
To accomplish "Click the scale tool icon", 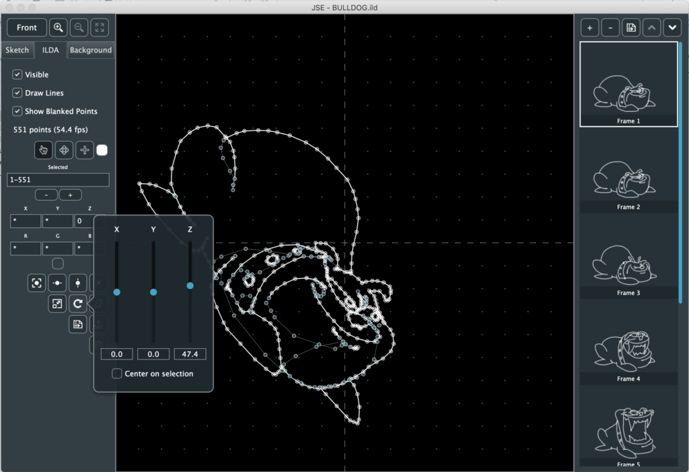I will coord(57,304).
